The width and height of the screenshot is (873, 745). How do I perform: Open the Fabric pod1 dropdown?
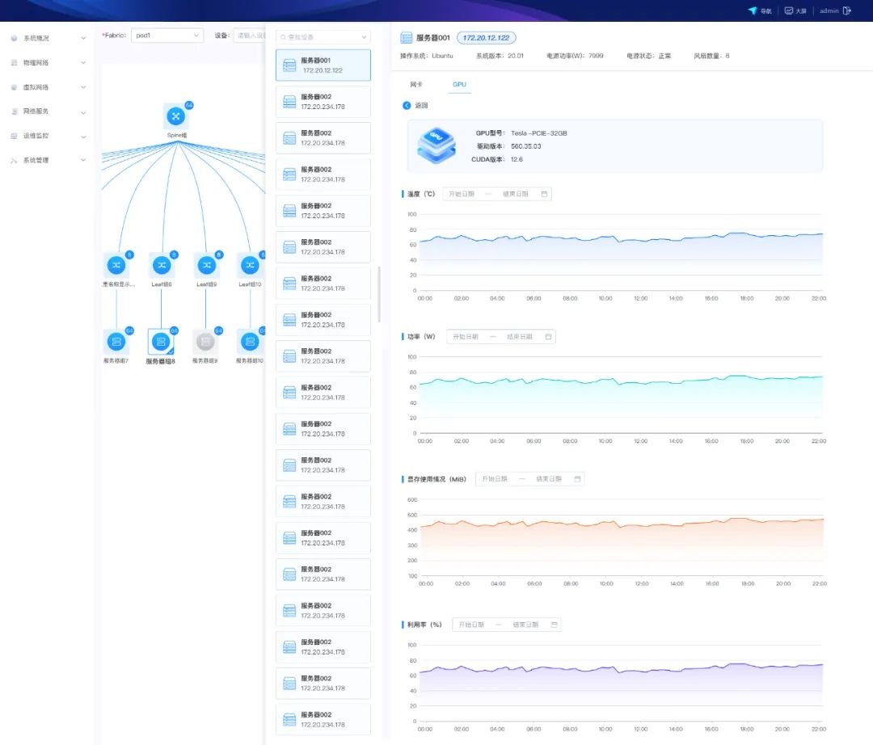167,36
